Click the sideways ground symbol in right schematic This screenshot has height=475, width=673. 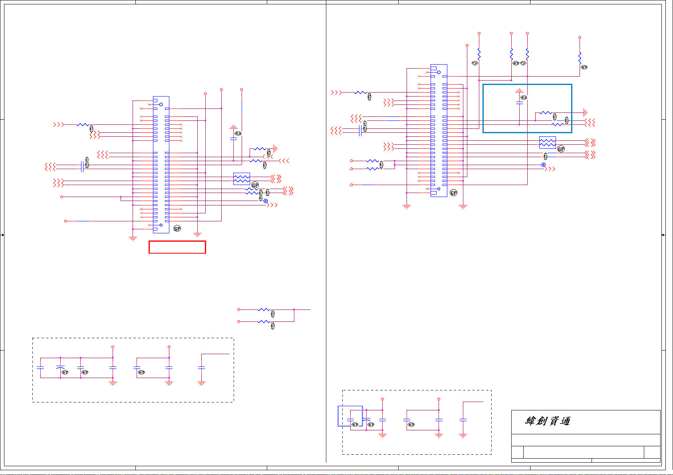(x=586, y=112)
